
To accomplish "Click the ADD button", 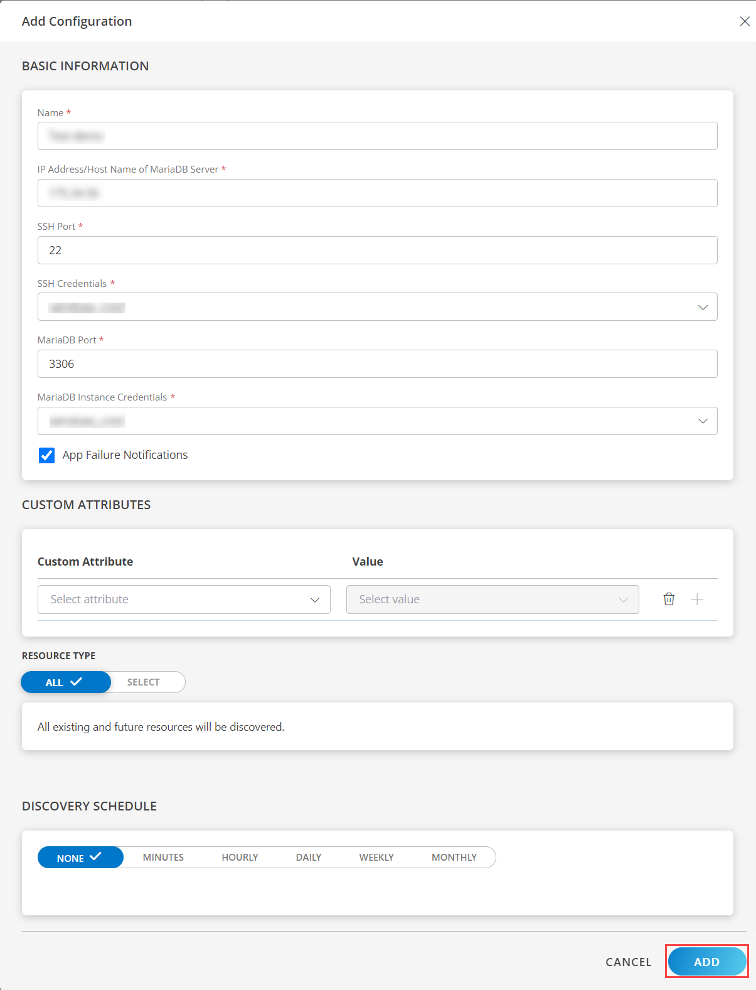I will (706, 961).
